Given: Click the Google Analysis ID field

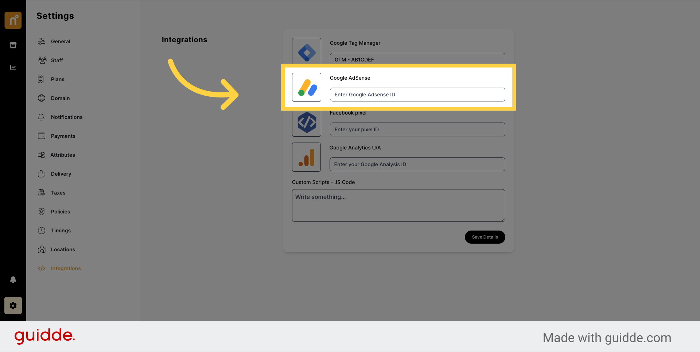Looking at the screenshot, I should pos(417,164).
